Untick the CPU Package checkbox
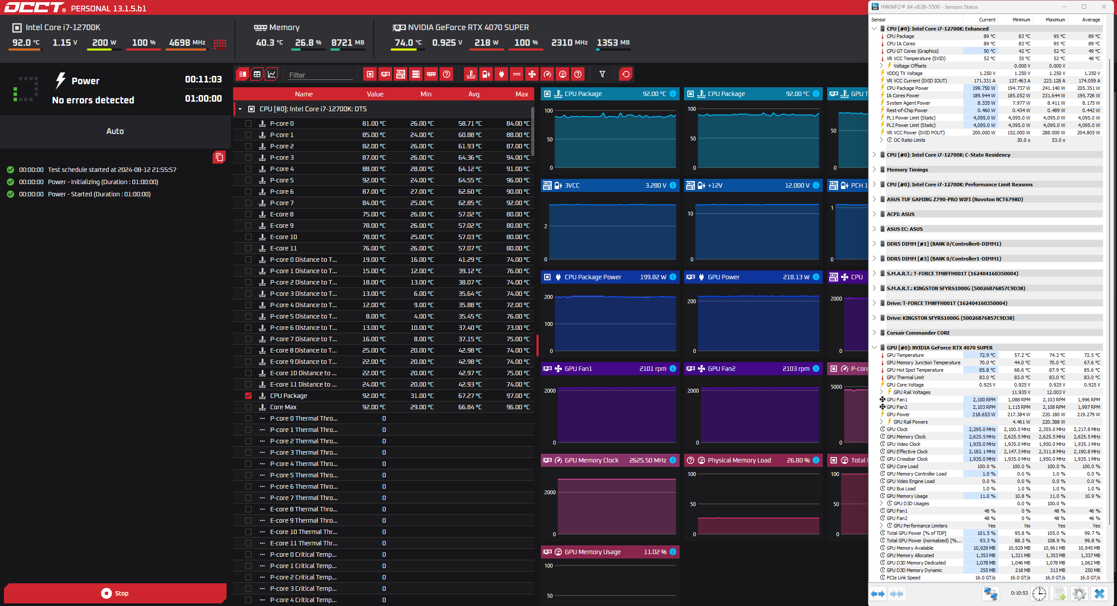The height and width of the screenshot is (606, 1117). (x=248, y=396)
